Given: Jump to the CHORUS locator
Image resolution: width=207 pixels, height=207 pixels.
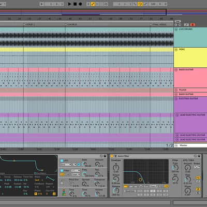Looking at the screenshot, I should coord(71,24).
